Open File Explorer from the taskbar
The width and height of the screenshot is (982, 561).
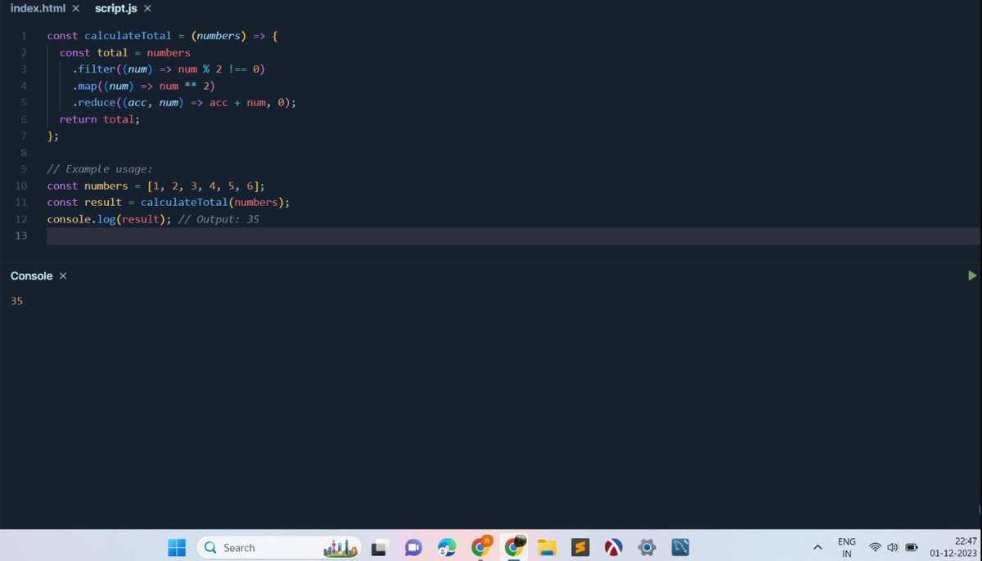click(547, 547)
